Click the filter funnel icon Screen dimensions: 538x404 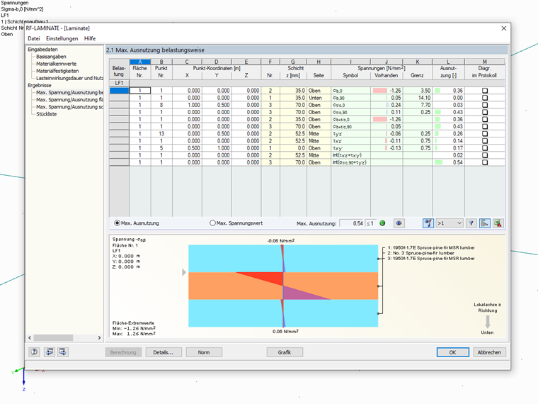472,223
